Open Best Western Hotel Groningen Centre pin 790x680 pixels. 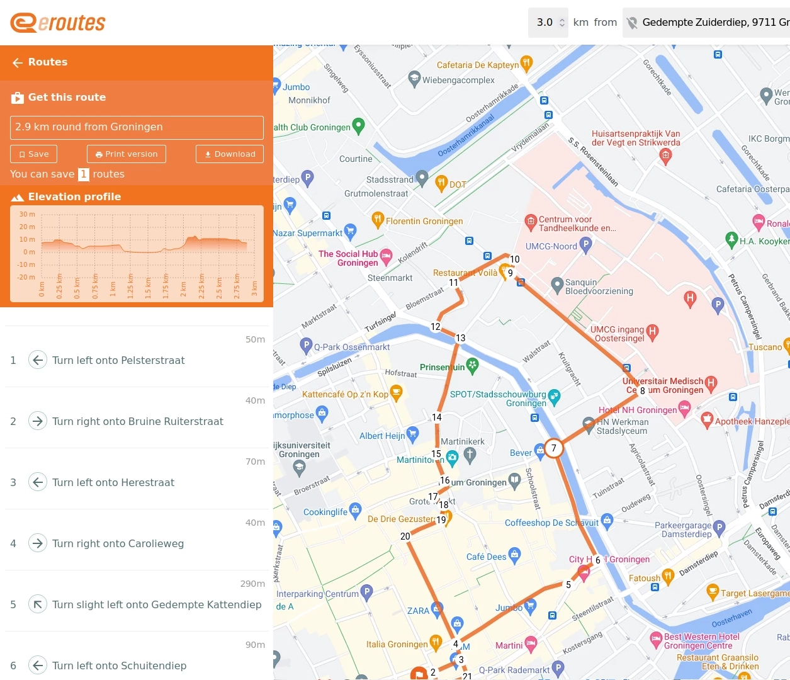coord(656,639)
